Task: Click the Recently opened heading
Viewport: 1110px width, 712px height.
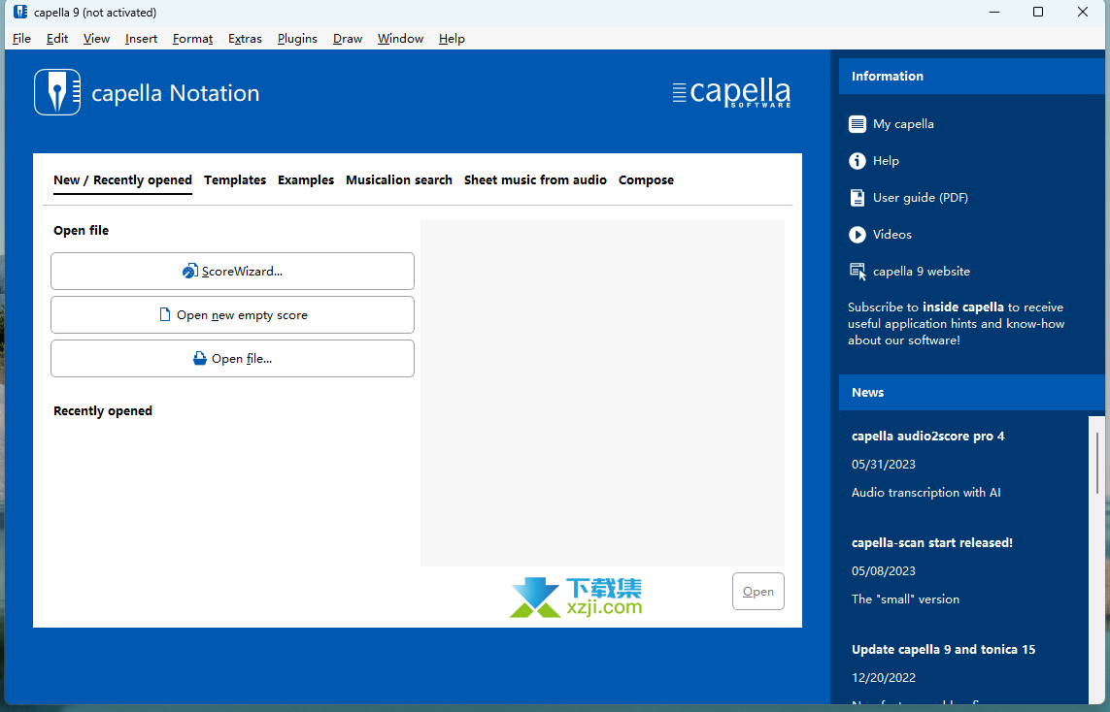Action: coord(103,411)
